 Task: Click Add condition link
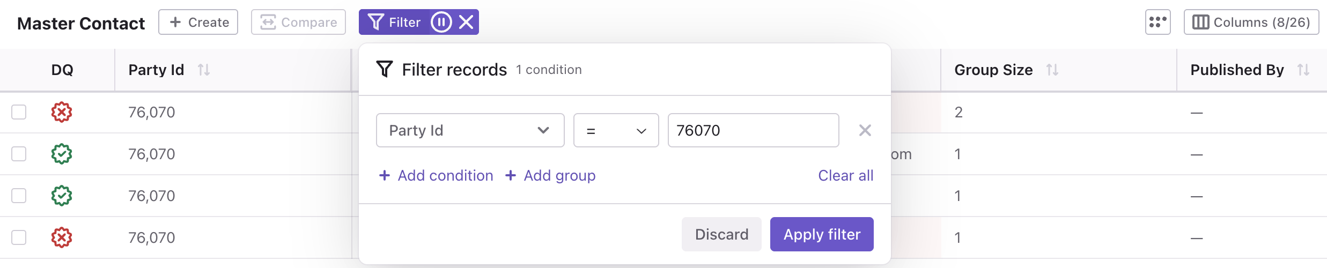point(436,175)
